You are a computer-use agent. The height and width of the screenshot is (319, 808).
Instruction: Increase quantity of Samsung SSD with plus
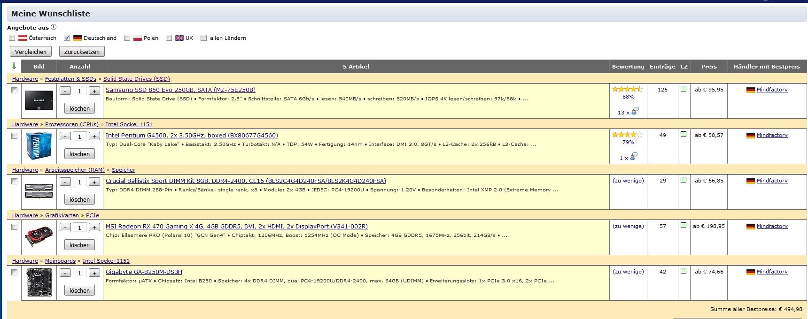94,91
